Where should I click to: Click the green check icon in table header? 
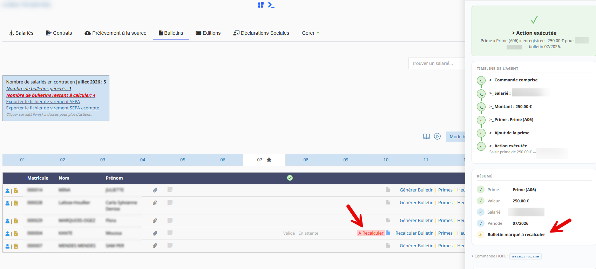[x=290, y=178]
